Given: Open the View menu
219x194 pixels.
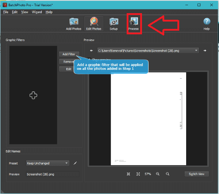Looking at the screenshot, I should 24,12.
